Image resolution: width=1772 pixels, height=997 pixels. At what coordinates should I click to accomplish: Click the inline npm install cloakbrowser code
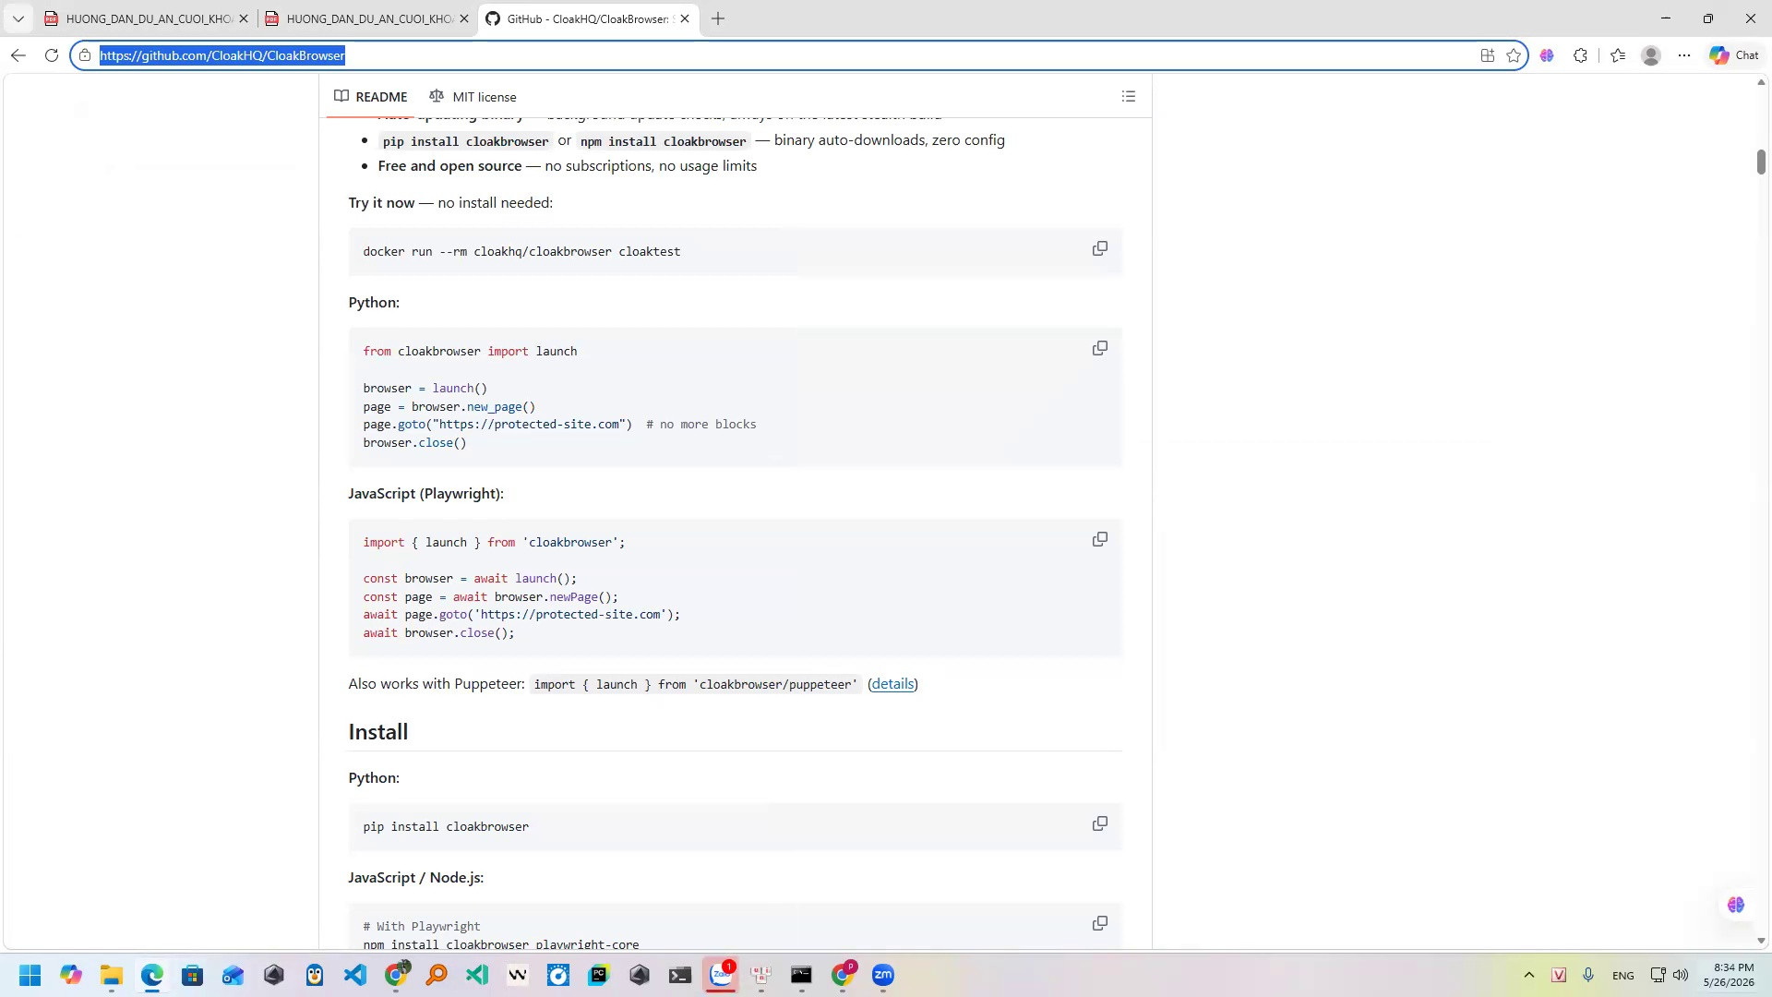[663, 141]
